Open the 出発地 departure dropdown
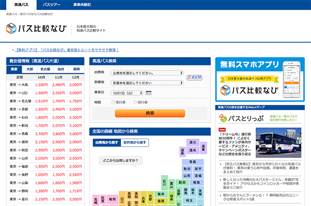This screenshot has height=206, width=311. point(147,73)
